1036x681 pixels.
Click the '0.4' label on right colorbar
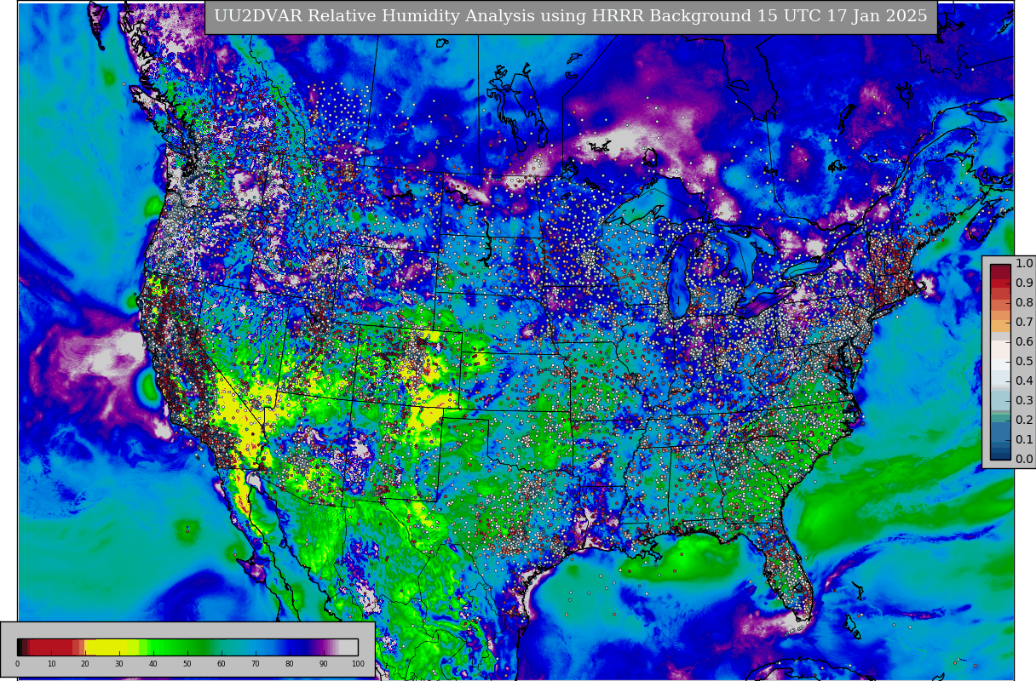click(x=1024, y=381)
